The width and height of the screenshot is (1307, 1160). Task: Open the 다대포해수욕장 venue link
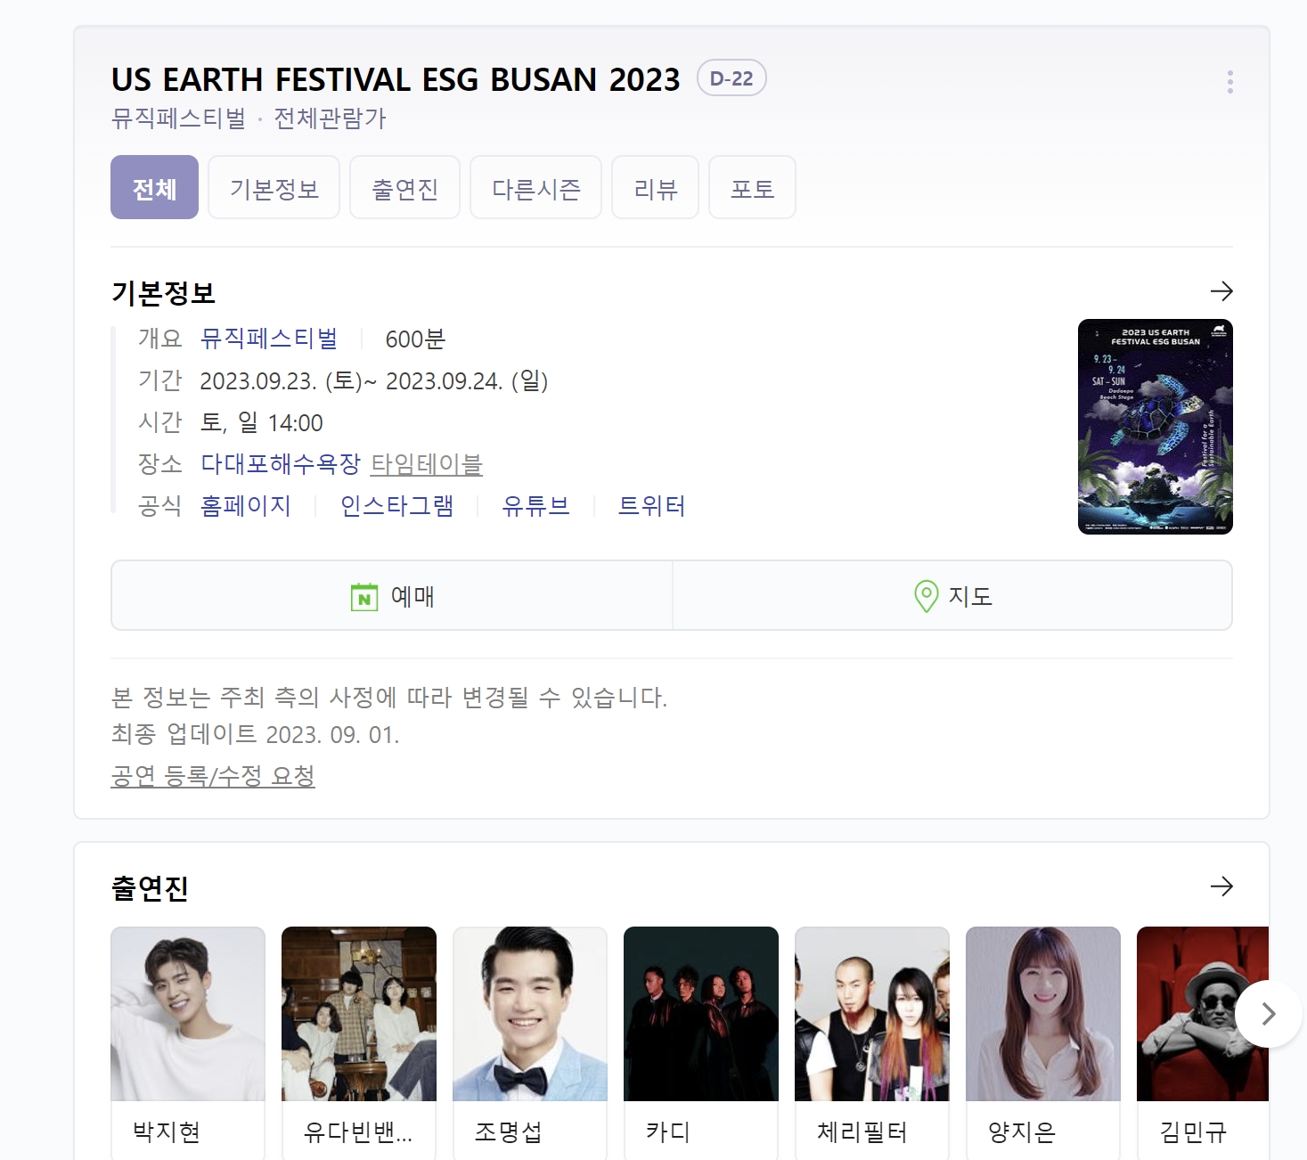[281, 464]
